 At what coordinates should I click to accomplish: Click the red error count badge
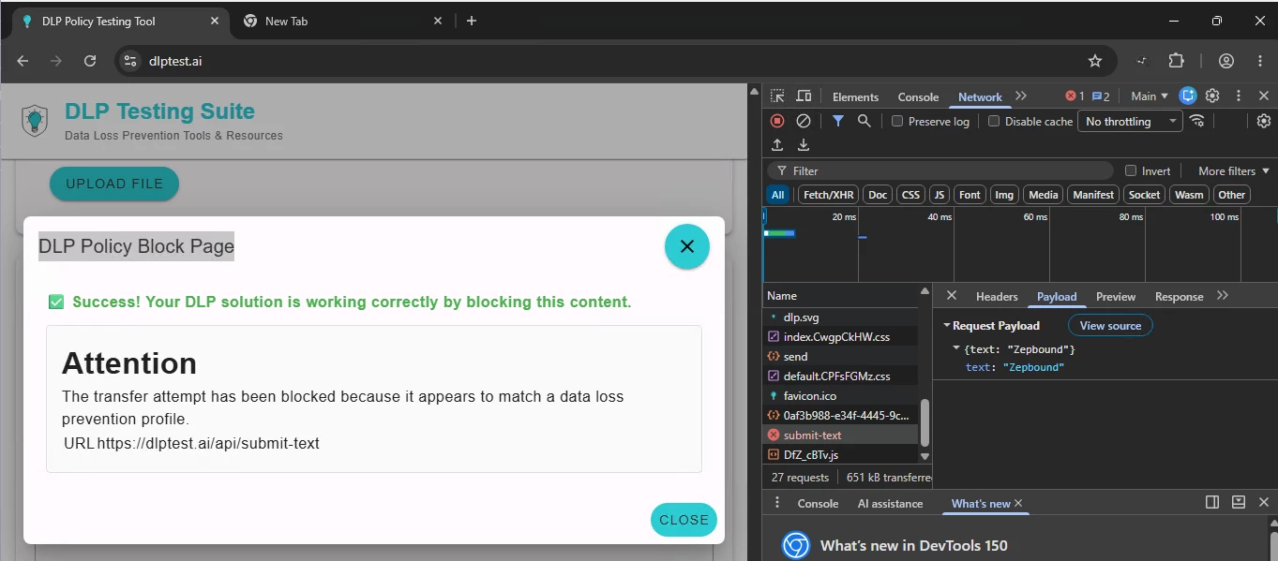point(1075,96)
